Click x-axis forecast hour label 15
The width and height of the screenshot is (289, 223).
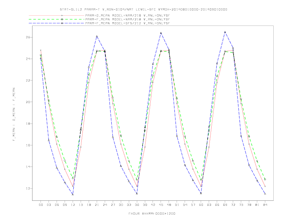coord(81,205)
